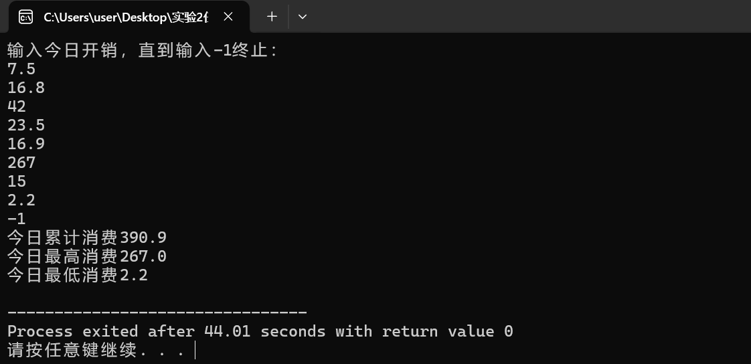Screen dimensions: 751x364
Task: Click the 请按任意键继续 prompt line
Action: (96, 350)
